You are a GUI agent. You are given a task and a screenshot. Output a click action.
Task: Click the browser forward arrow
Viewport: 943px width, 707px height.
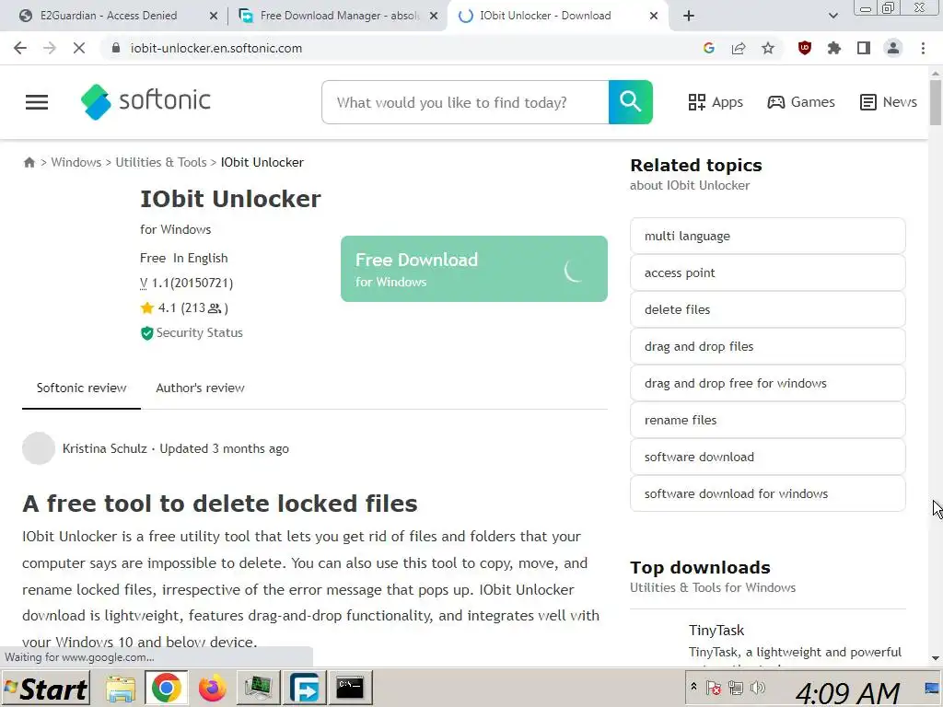point(50,48)
